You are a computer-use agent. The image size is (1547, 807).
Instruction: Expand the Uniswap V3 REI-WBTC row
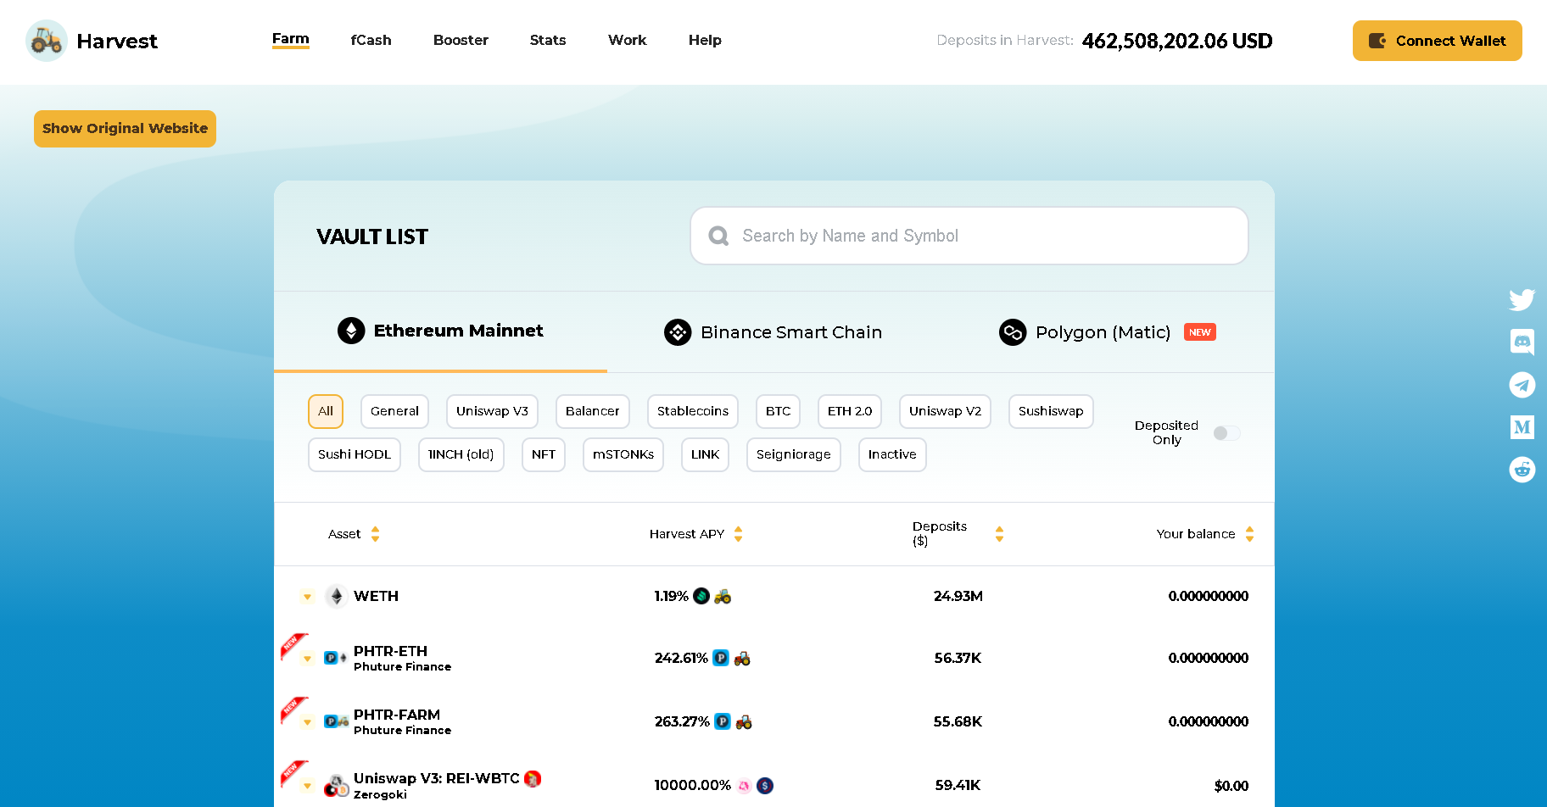click(307, 786)
